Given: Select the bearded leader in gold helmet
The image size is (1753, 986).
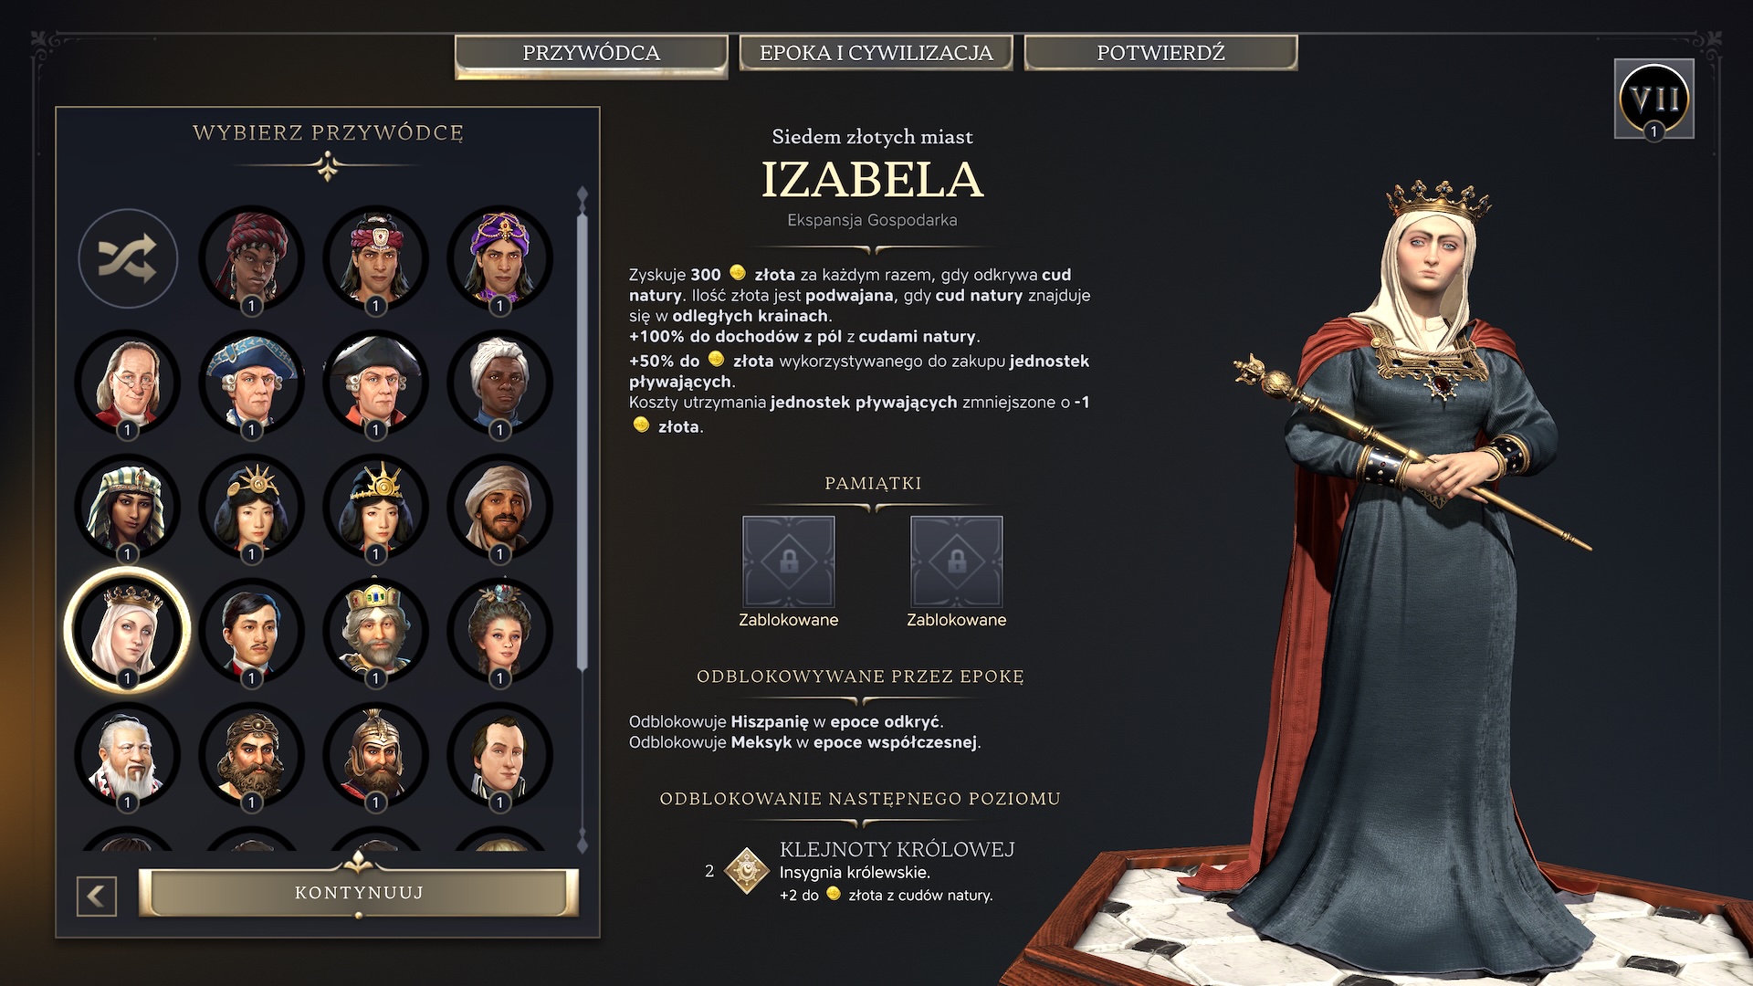Looking at the screenshot, I should pyautogui.click(x=376, y=755).
